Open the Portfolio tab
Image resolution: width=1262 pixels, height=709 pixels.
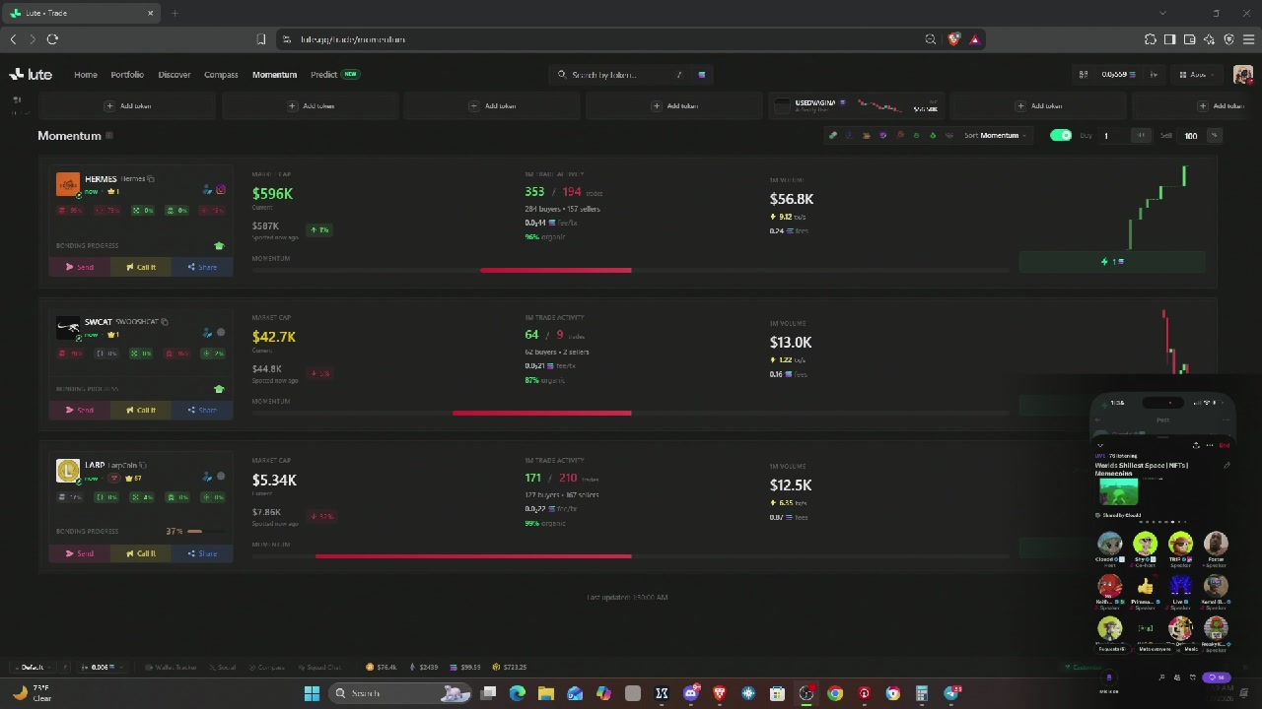pos(127,75)
